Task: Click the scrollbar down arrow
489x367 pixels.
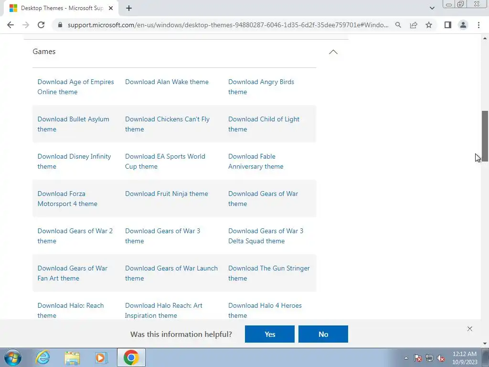Action: (485, 344)
